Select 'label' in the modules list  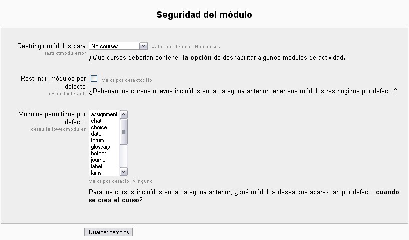(x=96, y=166)
